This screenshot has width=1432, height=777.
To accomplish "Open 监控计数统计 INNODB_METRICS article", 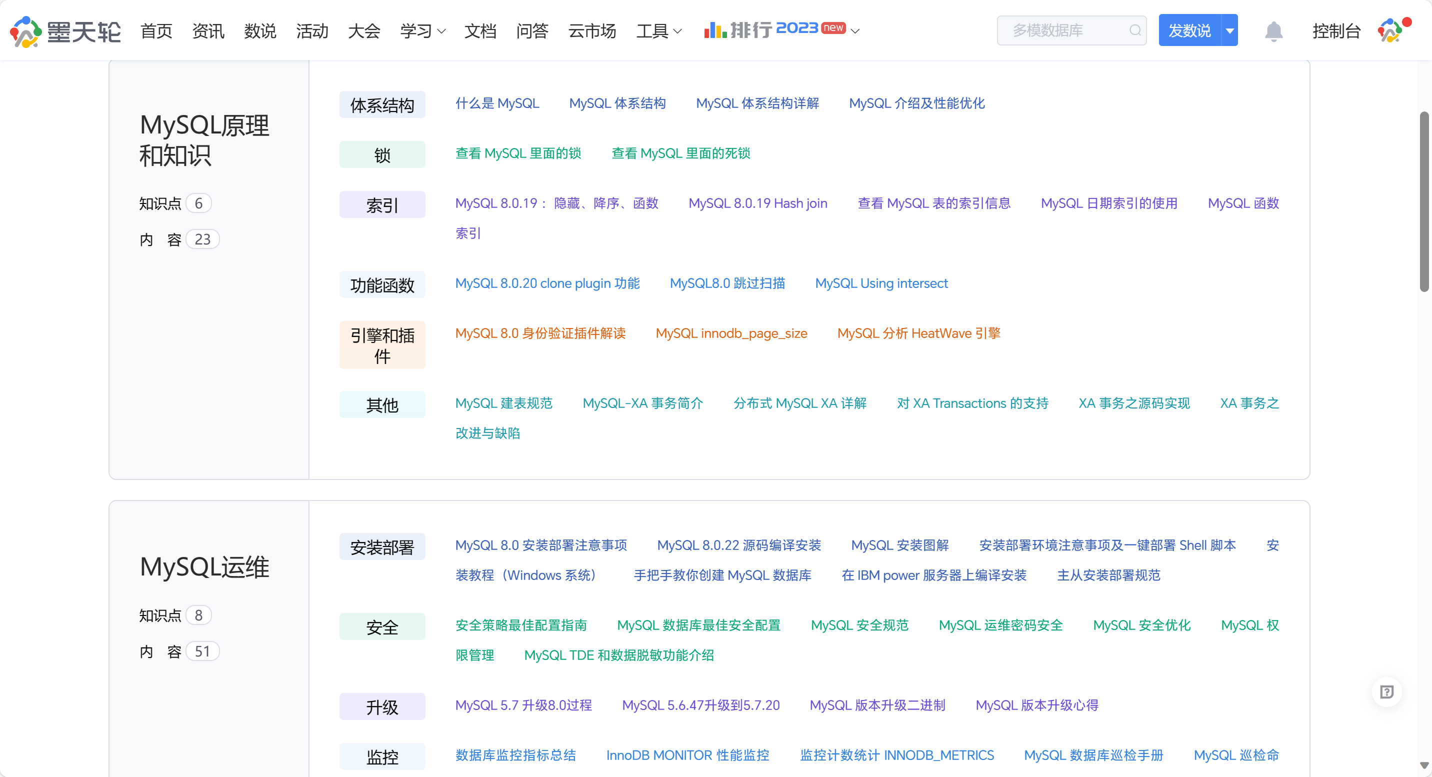I will coord(897,756).
